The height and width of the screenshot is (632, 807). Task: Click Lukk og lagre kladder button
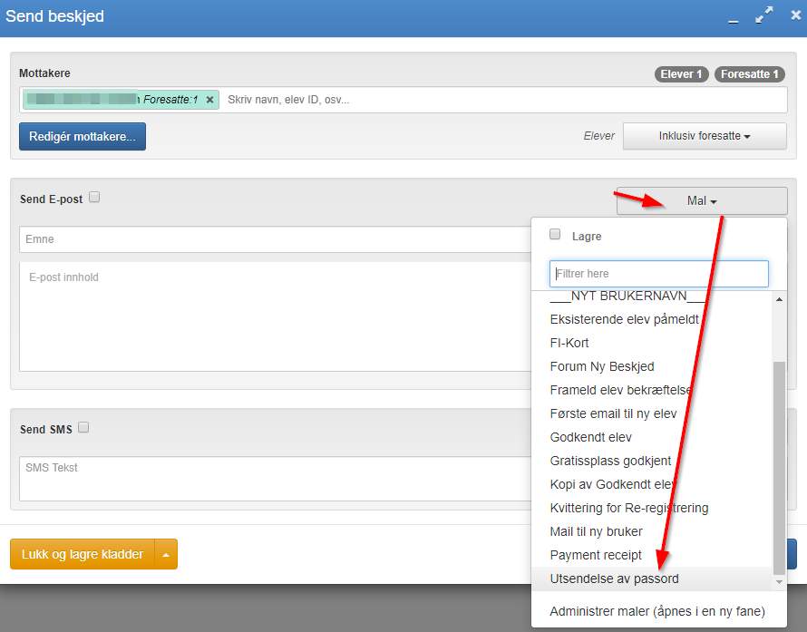(83, 554)
